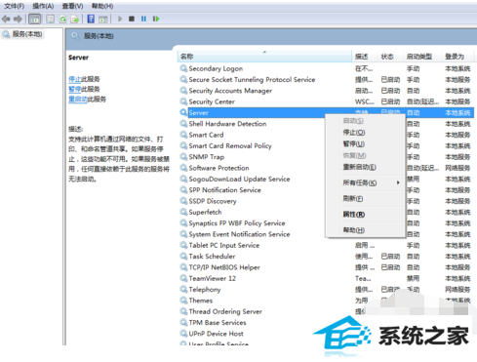Choose 停止(O) in the context menu
477x362 pixels.
click(x=354, y=133)
